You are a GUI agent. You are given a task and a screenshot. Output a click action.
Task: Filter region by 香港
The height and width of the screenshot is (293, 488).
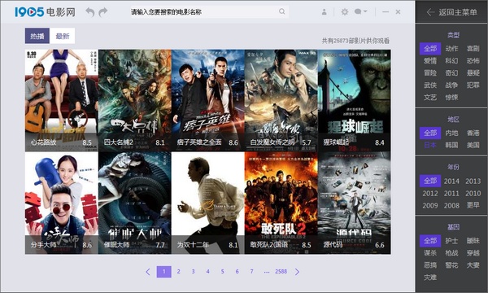[473, 133]
